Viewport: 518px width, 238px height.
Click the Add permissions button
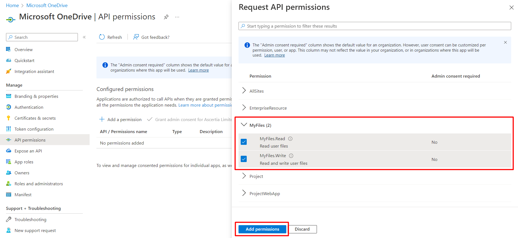262,229
